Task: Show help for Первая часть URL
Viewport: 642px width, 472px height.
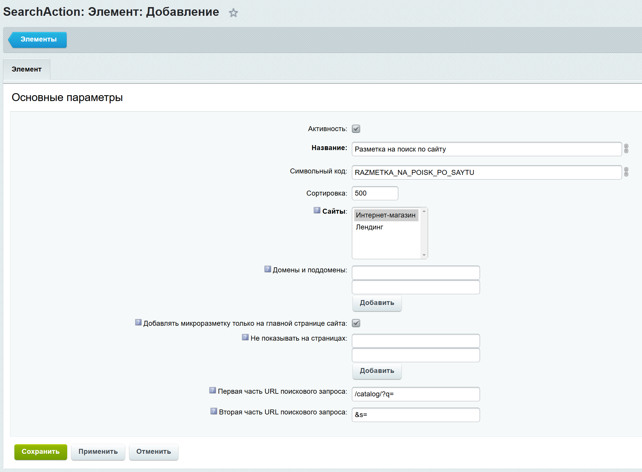Action: [x=212, y=390]
